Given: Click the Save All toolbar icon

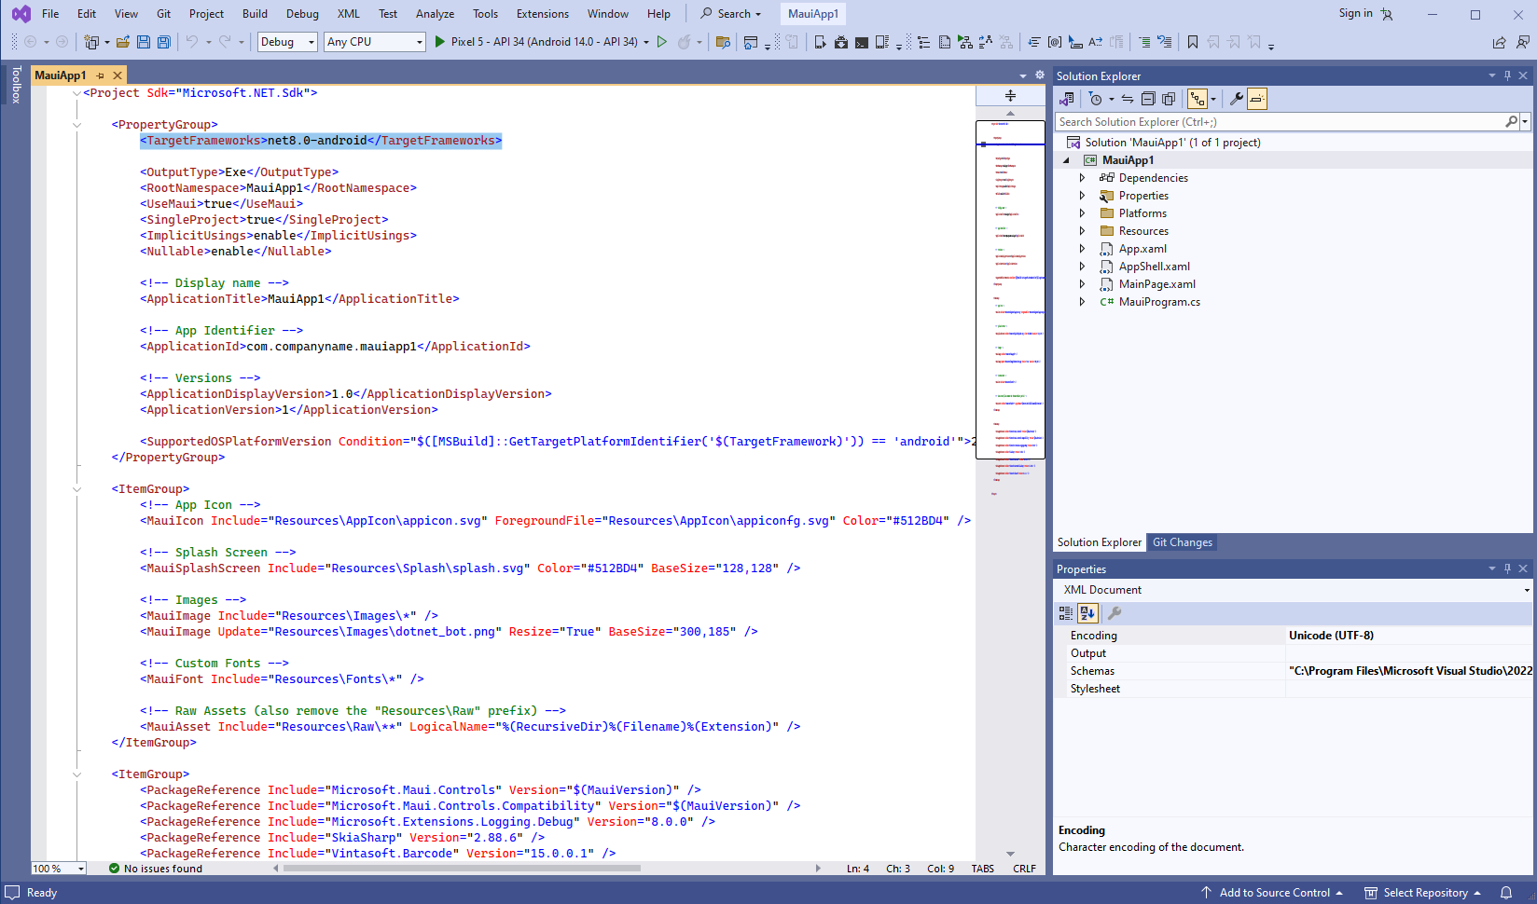Looking at the screenshot, I should [x=164, y=42].
